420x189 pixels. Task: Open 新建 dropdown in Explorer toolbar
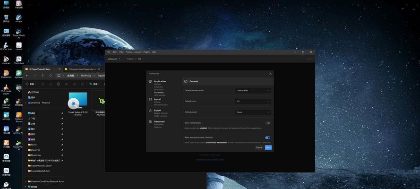click(x=31, y=84)
